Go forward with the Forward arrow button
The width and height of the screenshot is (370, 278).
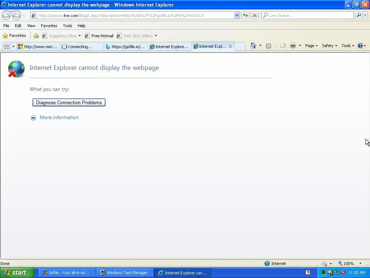[17, 15]
